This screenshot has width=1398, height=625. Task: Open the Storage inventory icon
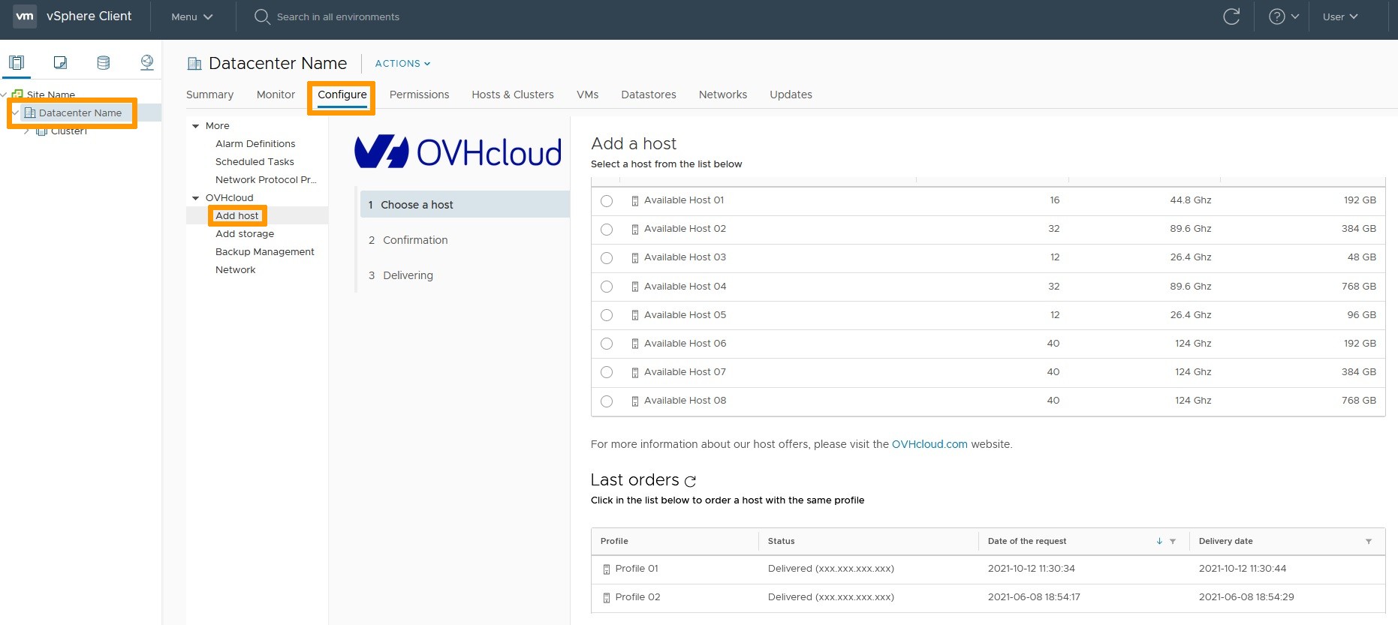pyautogui.click(x=104, y=62)
